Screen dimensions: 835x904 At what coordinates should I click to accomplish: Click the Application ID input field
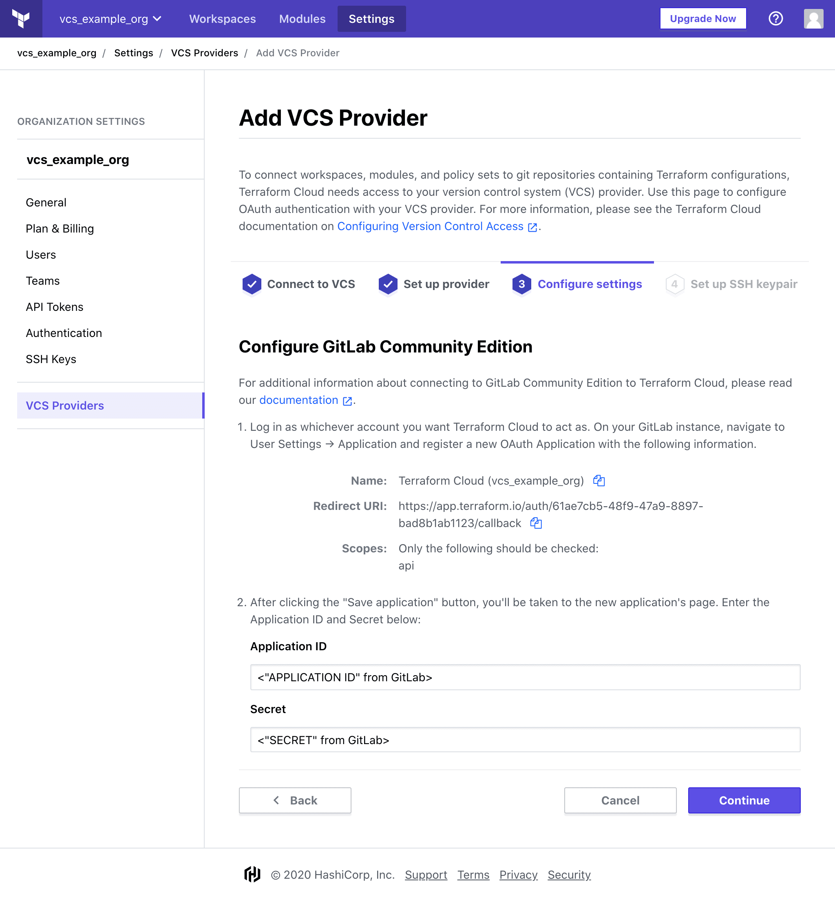(524, 677)
